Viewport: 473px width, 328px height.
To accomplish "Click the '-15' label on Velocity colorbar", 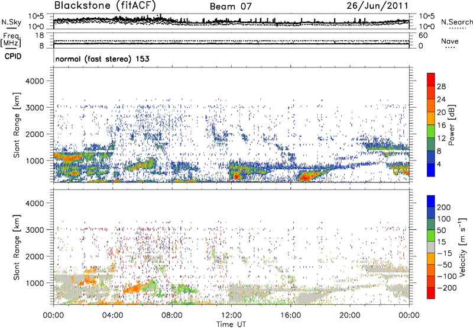I will pos(445,253).
